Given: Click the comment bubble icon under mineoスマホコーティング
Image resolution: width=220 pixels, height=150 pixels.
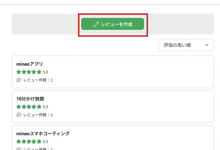Looking at the screenshot, I should click(x=19, y=149).
